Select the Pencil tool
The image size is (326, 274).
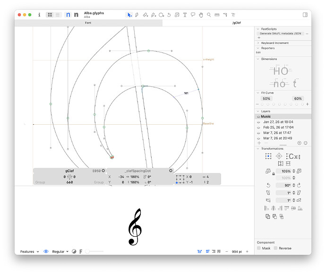[153, 15]
